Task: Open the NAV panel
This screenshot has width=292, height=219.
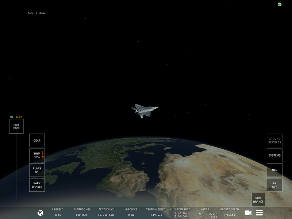Action: pyautogui.click(x=274, y=170)
